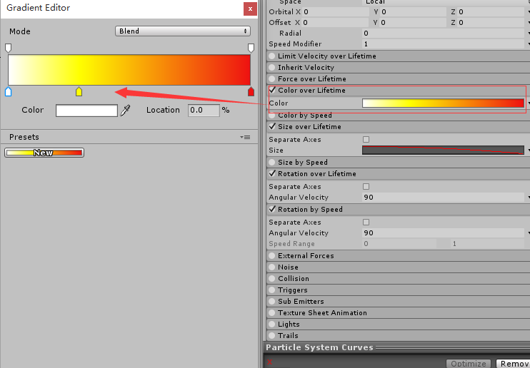Open the Mode Blend dropdown
Screen dimensions: 530x368
[x=183, y=31]
